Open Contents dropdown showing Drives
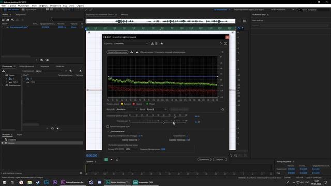Screen dimensions: 331x186 click(49, 71)
